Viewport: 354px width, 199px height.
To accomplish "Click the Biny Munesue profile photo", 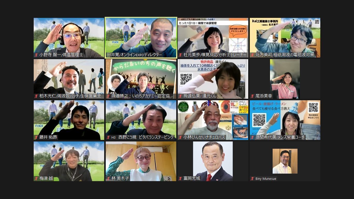I will coord(285,161).
